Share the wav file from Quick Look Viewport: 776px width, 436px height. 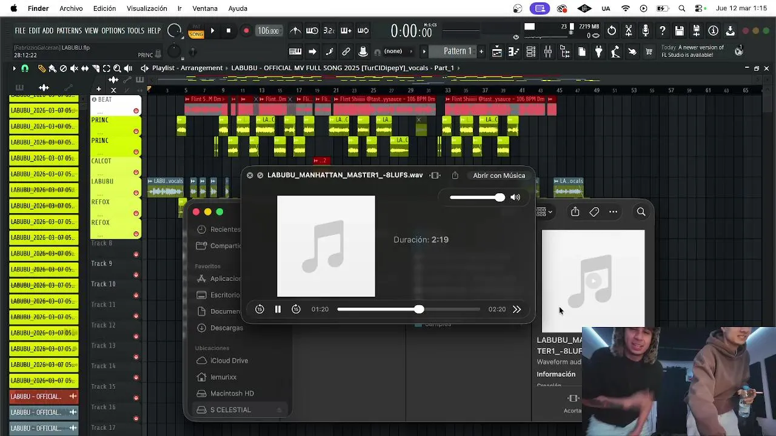[455, 176]
